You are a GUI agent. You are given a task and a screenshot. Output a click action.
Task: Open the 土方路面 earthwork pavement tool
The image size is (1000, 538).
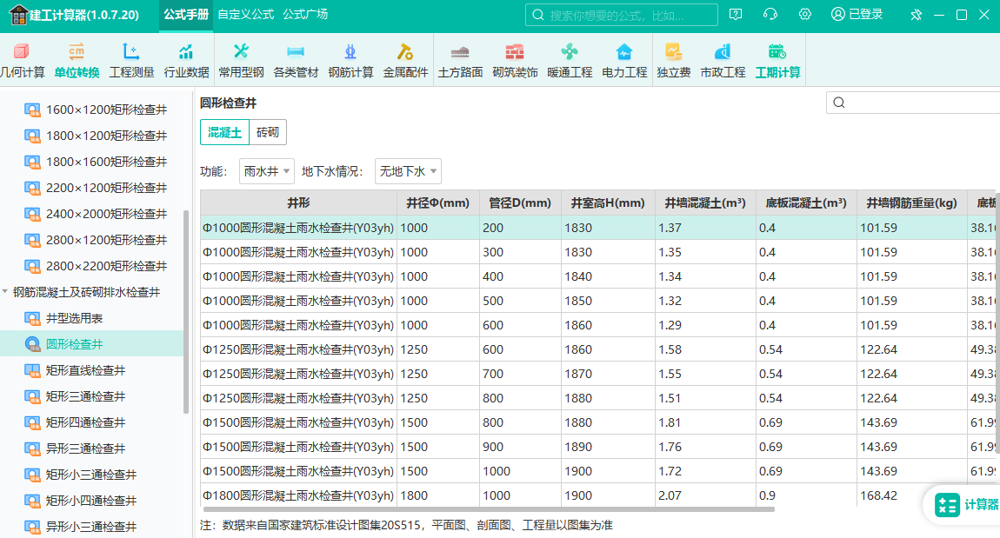click(x=460, y=61)
